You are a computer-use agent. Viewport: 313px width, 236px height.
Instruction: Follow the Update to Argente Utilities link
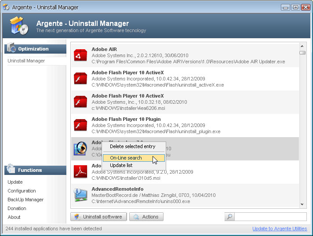[x=280, y=229]
